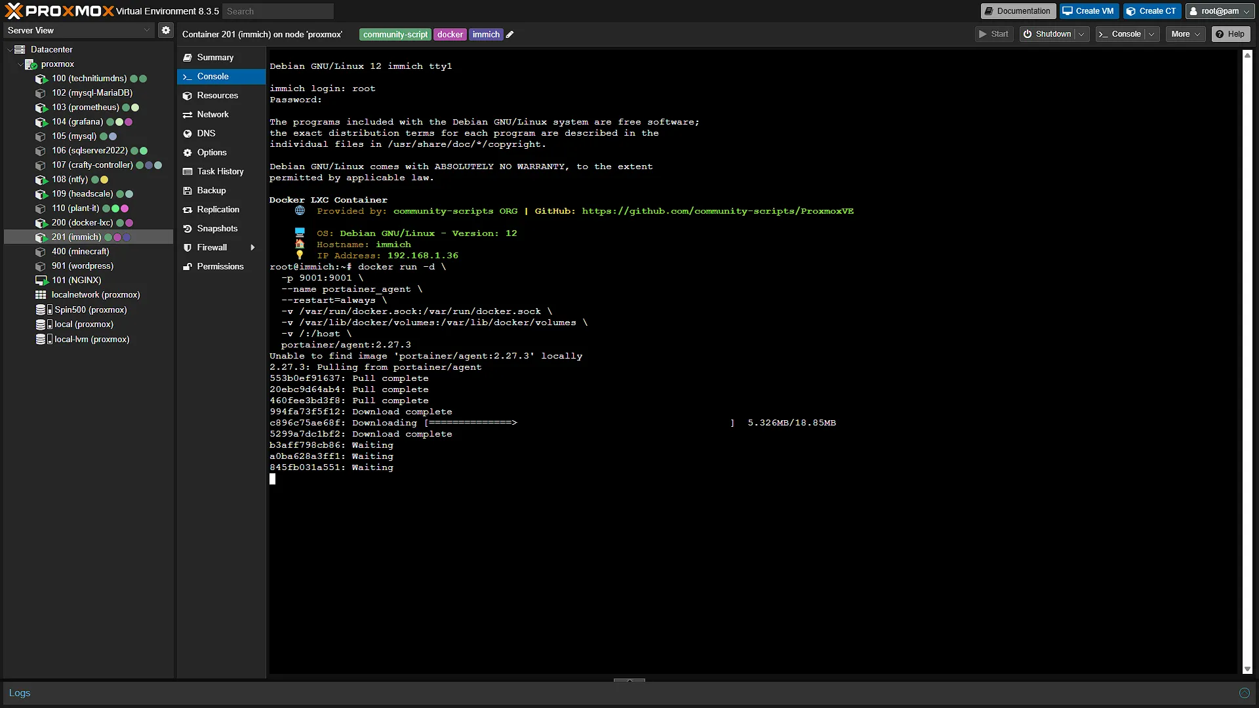Open the Summary tab
This screenshot has height=708, width=1259.
pyautogui.click(x=221, y=58)
